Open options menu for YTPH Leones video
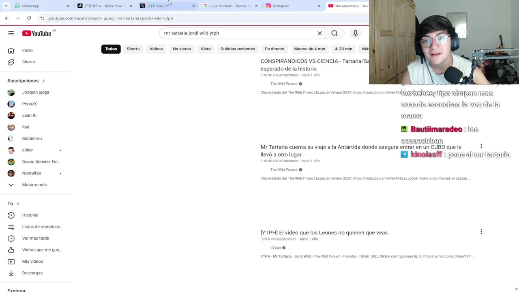519x292 pixels. tap(481, 232)
